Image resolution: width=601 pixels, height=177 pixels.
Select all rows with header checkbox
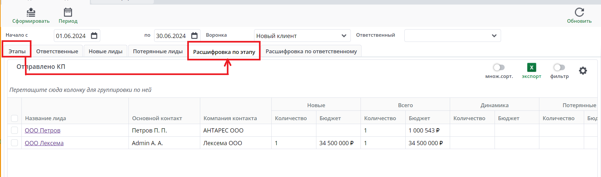click(15, 118)
